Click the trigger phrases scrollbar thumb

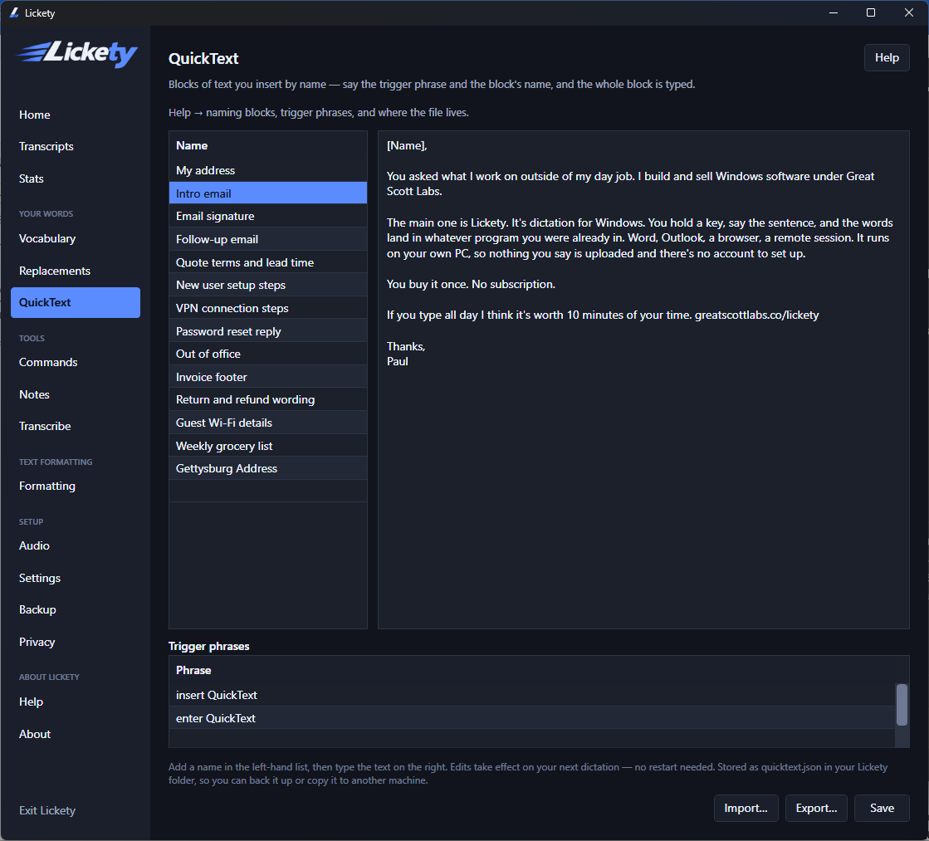(902, 705)
